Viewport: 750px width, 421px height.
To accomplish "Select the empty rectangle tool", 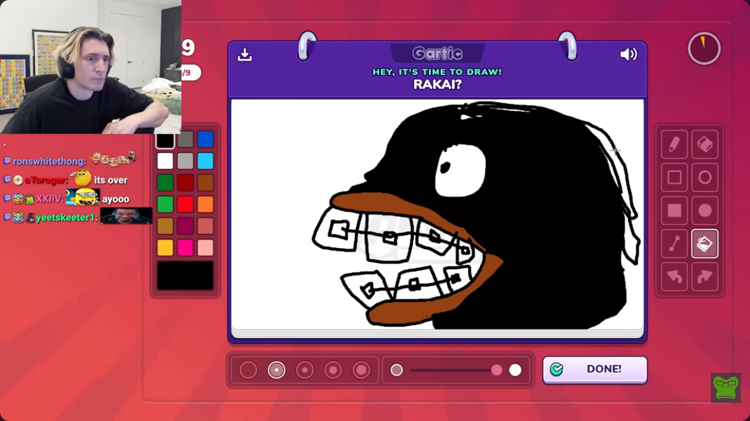I will click(674, 178).
